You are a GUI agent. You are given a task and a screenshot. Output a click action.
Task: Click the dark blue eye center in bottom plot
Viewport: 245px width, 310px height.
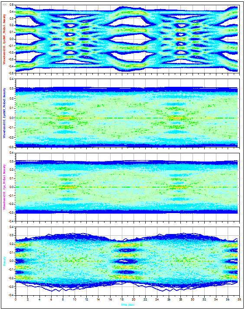[x=125, y=261]
